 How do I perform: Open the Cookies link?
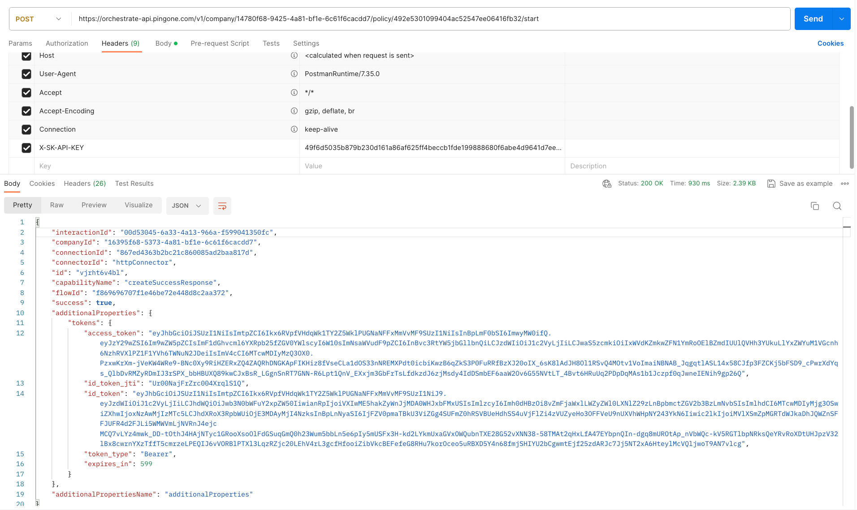coord(830,43)
